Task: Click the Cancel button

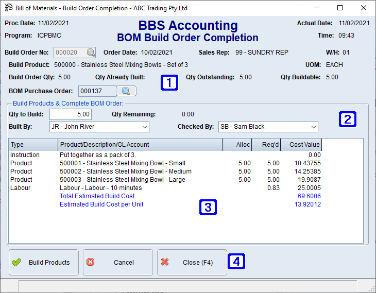Action: click(x=118, y=263)
